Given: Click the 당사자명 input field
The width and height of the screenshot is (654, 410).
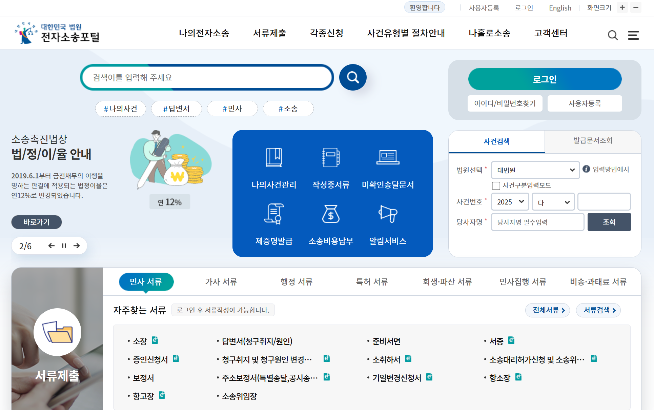Looking at the screenshot, I should click(537, 222).
